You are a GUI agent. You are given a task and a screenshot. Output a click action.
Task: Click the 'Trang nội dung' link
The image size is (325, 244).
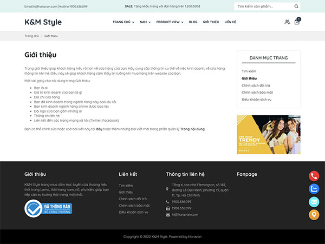192,129
